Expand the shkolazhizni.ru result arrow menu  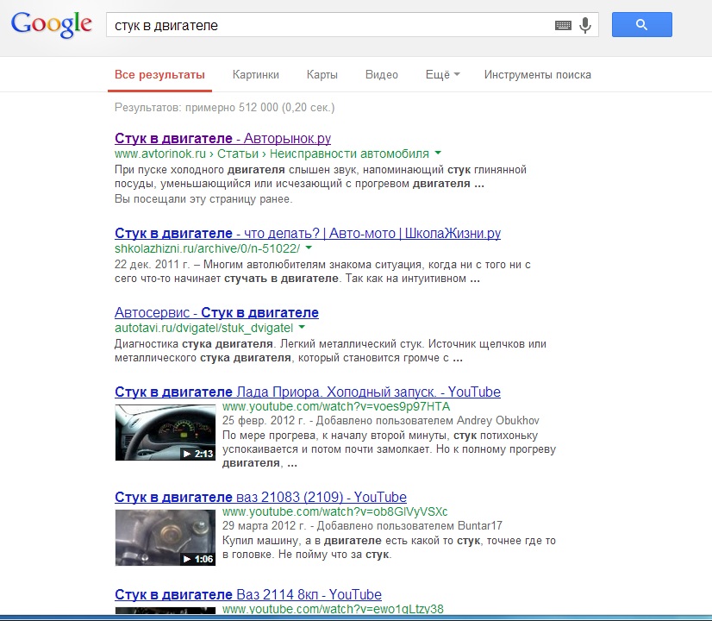(309, 248)
